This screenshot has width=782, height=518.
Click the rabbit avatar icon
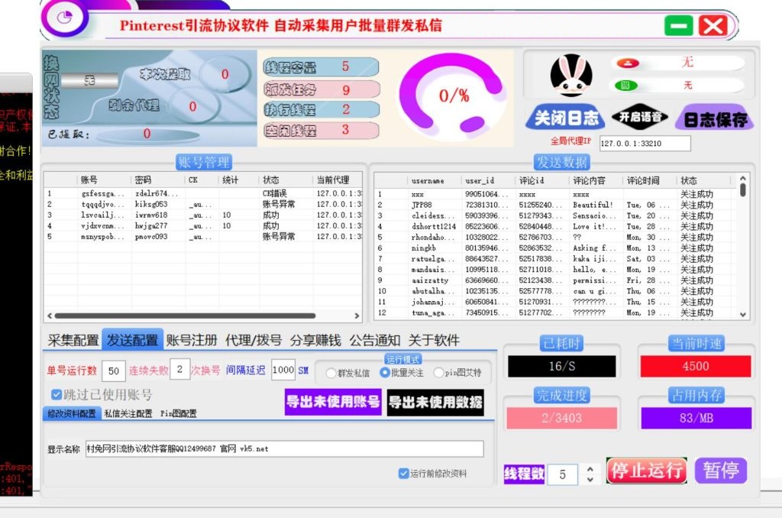pyautogui.click(x=570, y=76)
